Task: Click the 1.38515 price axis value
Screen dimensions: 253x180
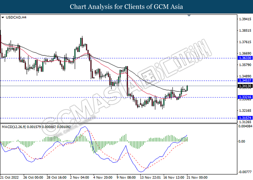Action: click(245, 31)
